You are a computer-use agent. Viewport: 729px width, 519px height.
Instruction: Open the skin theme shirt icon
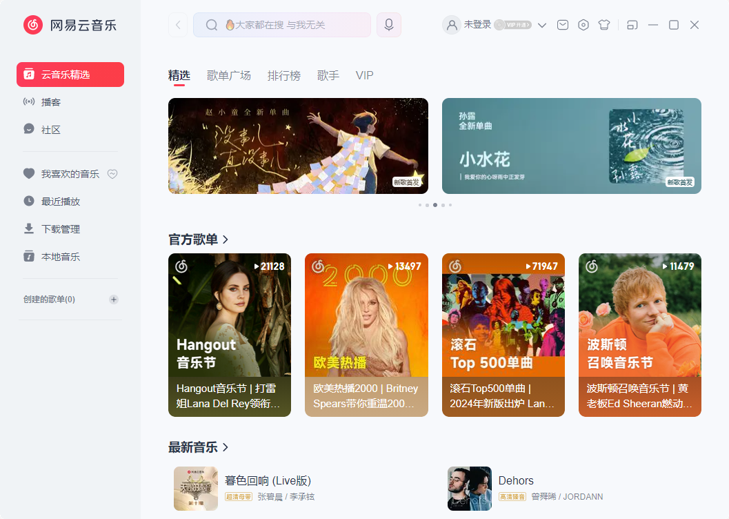(604, 25)
